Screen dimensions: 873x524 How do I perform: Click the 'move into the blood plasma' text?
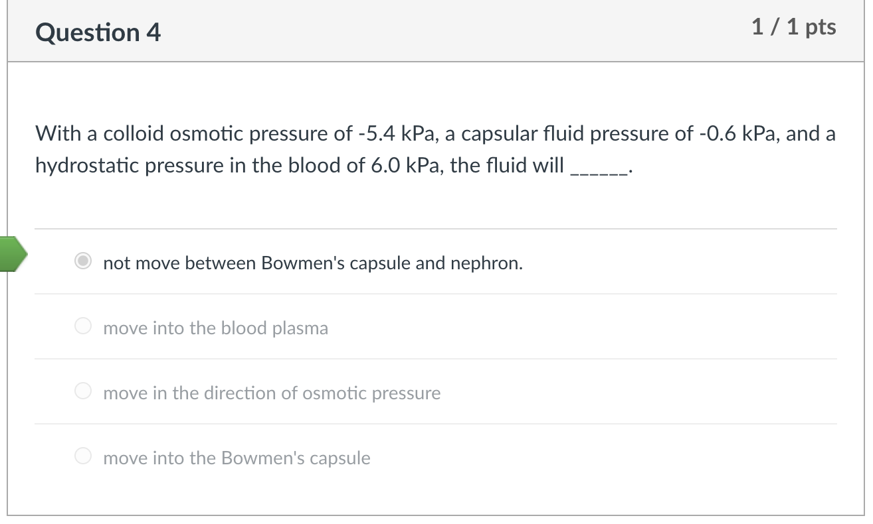click(215, 328)
